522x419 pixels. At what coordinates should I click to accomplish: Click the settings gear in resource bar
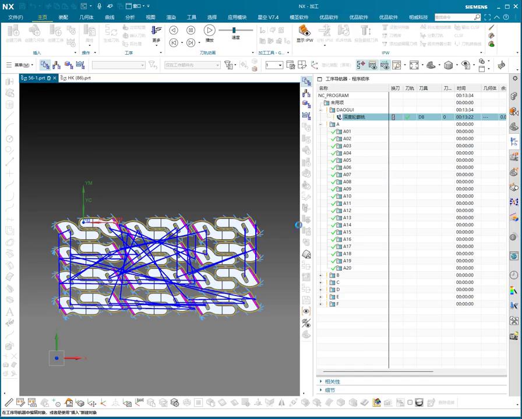(x=514, y=79)
